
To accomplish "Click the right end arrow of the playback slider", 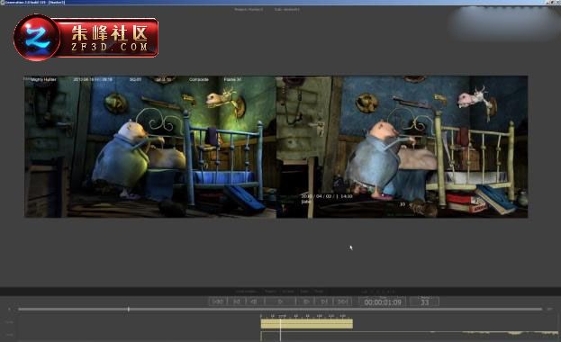I will tap(550, 309).
